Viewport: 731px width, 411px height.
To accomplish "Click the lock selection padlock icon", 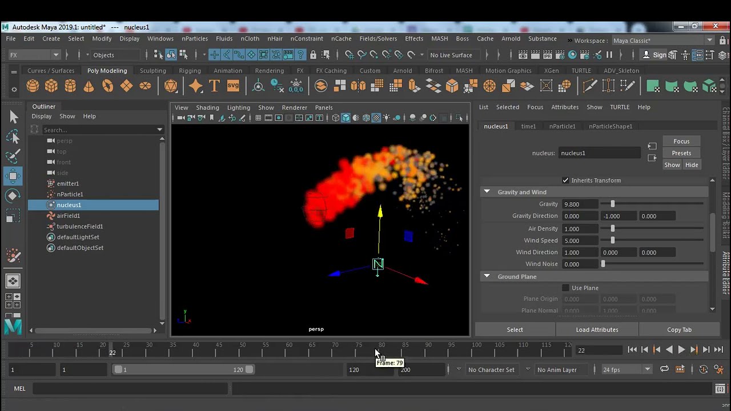I will 313,55.
